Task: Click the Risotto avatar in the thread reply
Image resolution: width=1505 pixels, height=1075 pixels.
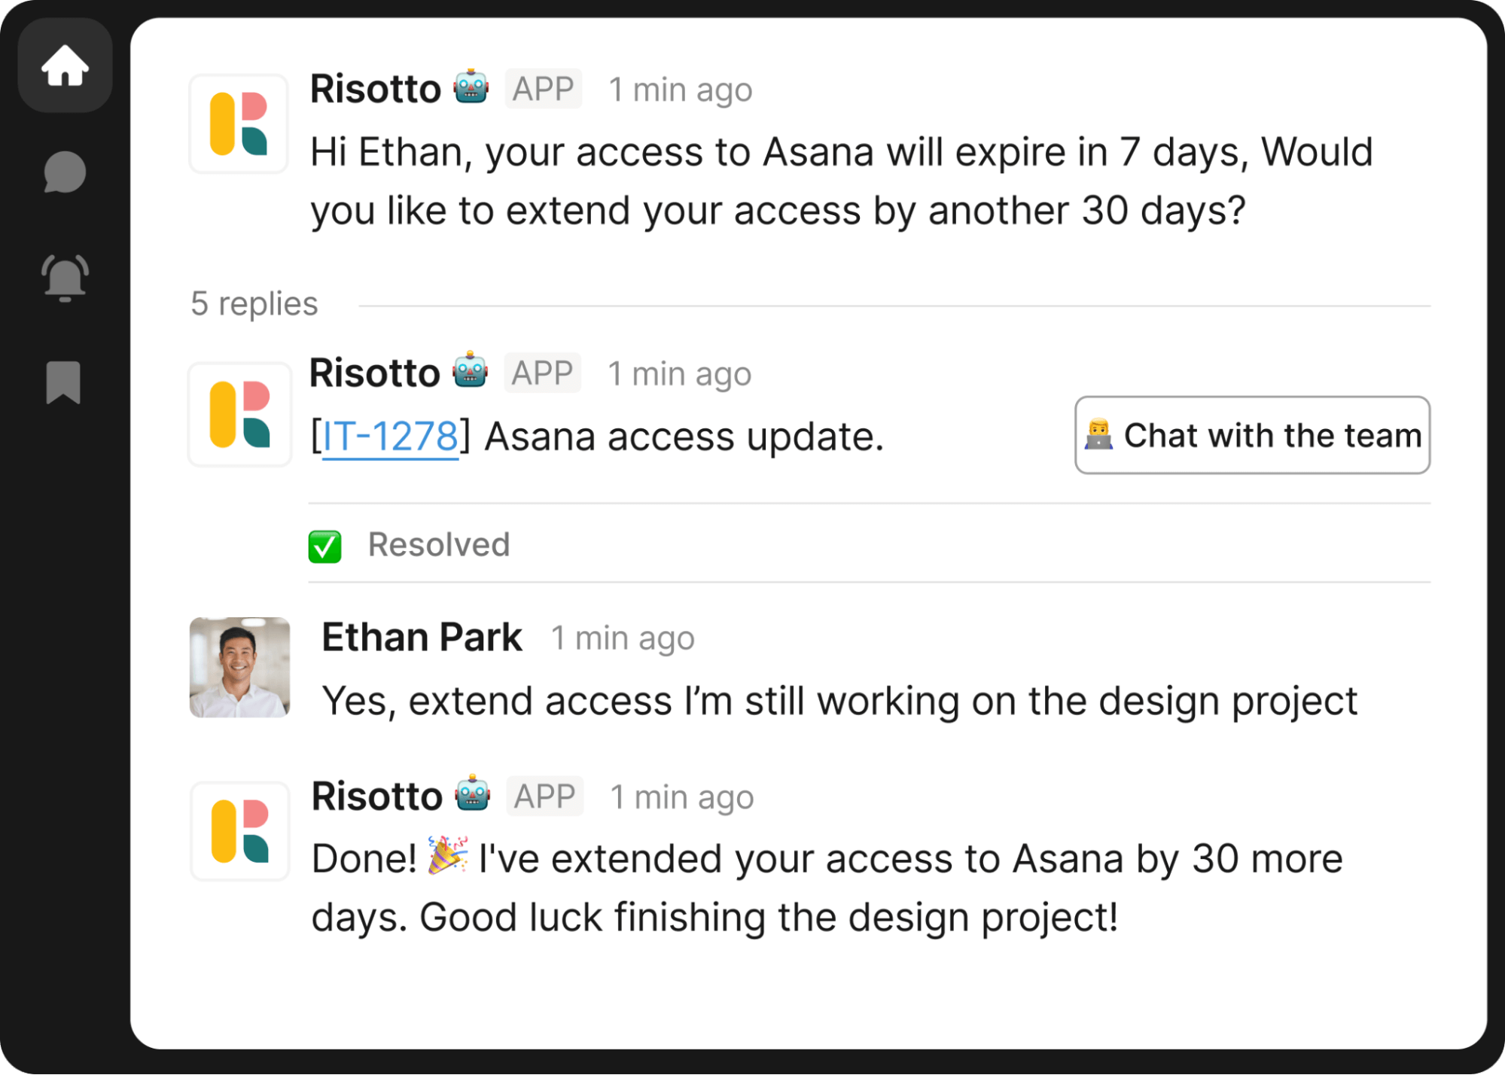Action: (x=239, y=413)
